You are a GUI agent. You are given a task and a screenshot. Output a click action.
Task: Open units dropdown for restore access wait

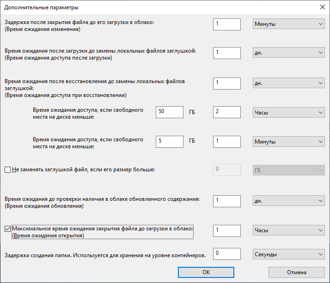pyautogui.click(x=289, y=83)
